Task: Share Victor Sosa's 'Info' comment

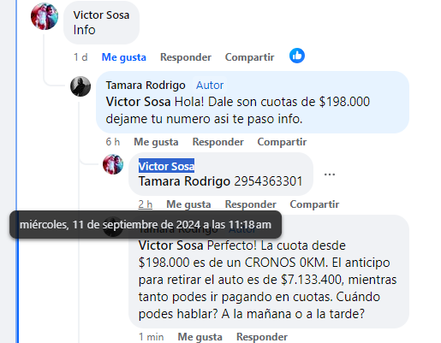Action: pyautogui.click(x=250, y=57)
